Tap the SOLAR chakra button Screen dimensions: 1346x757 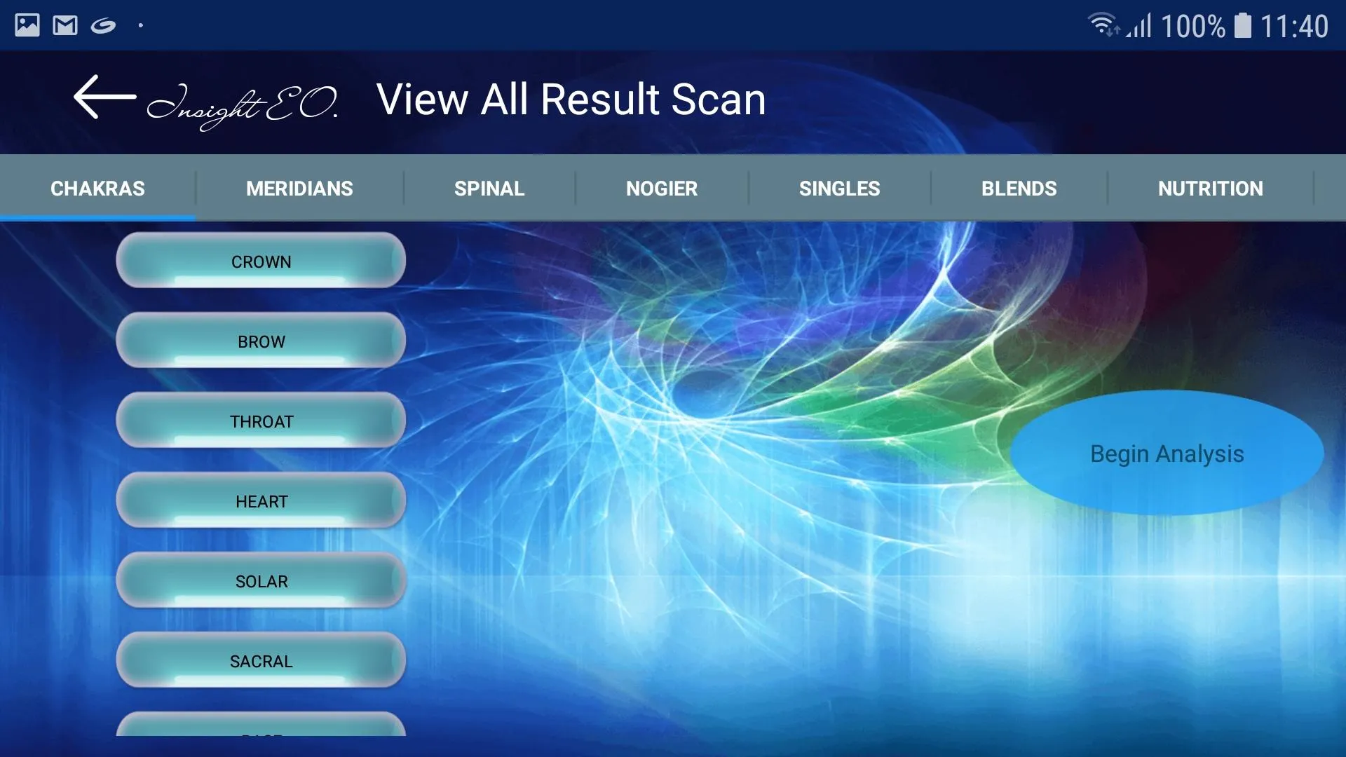260,580
